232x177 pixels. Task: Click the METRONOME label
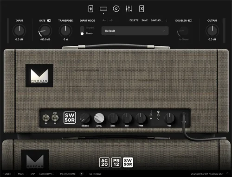pos(68,174)
